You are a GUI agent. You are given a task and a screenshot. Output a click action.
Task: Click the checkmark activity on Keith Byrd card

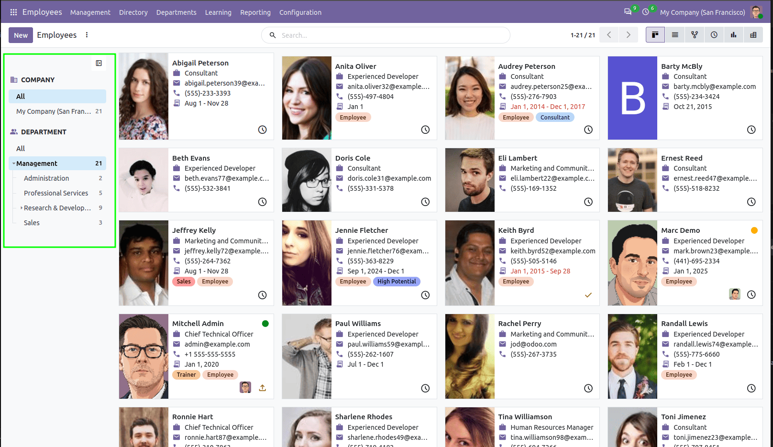(x=588, y=295)
